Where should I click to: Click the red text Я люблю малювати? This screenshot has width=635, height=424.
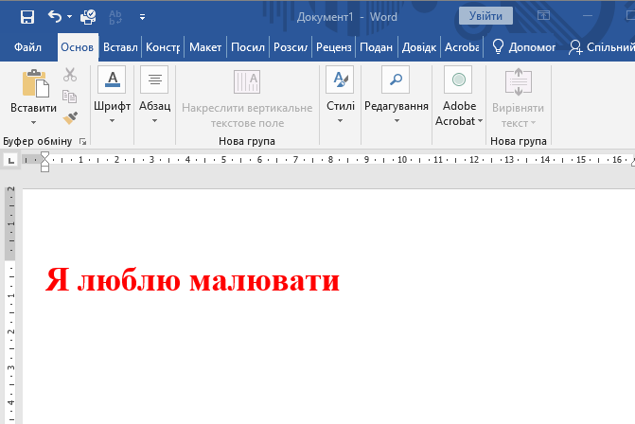[x=192, y=279]
